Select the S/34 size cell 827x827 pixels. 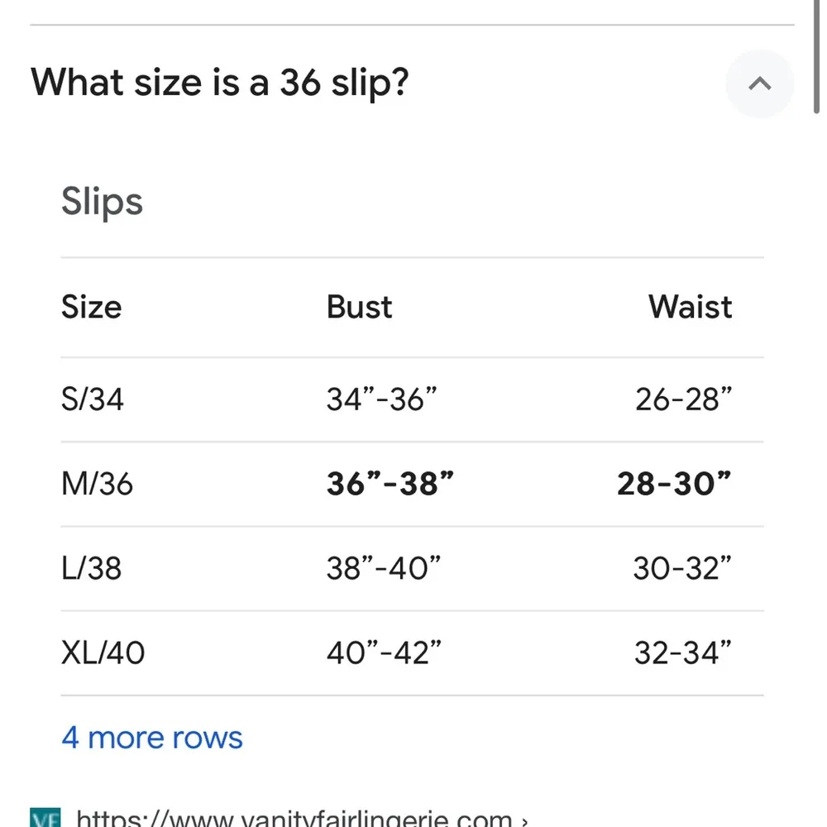(x=93, y=399)
